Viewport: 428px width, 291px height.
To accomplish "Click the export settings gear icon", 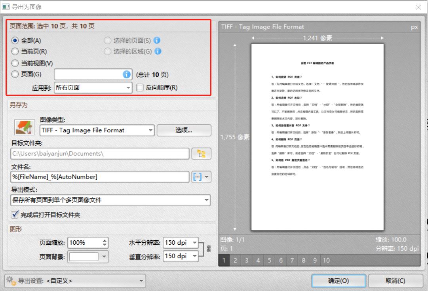I will point(11,281).
